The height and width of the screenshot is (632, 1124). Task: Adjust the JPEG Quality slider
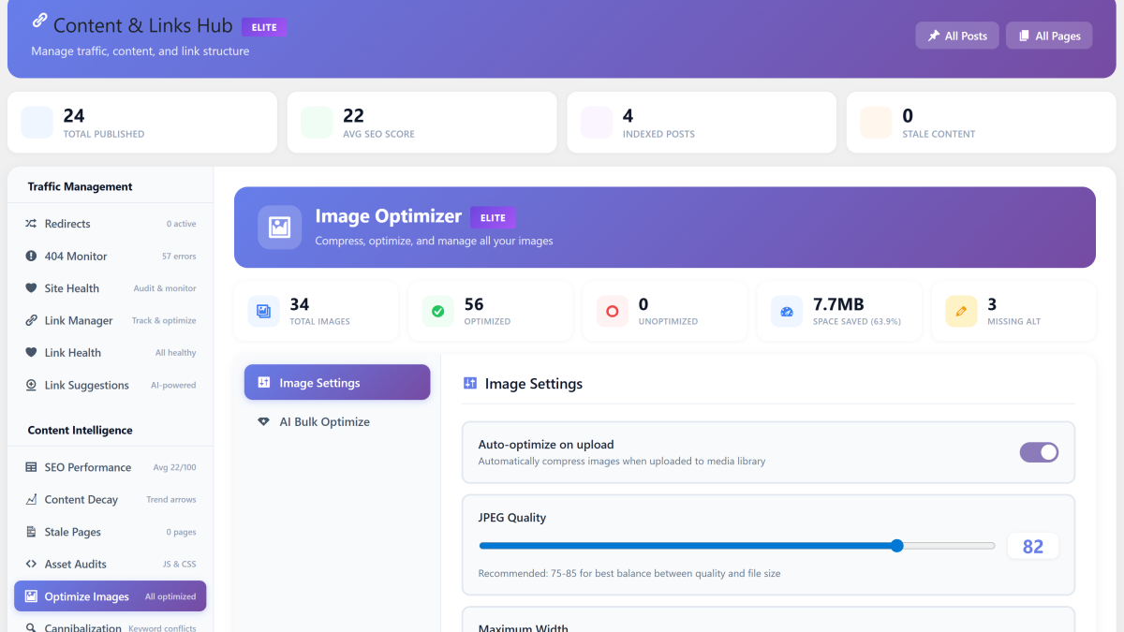pyautogui.click(x=896, y=545)
